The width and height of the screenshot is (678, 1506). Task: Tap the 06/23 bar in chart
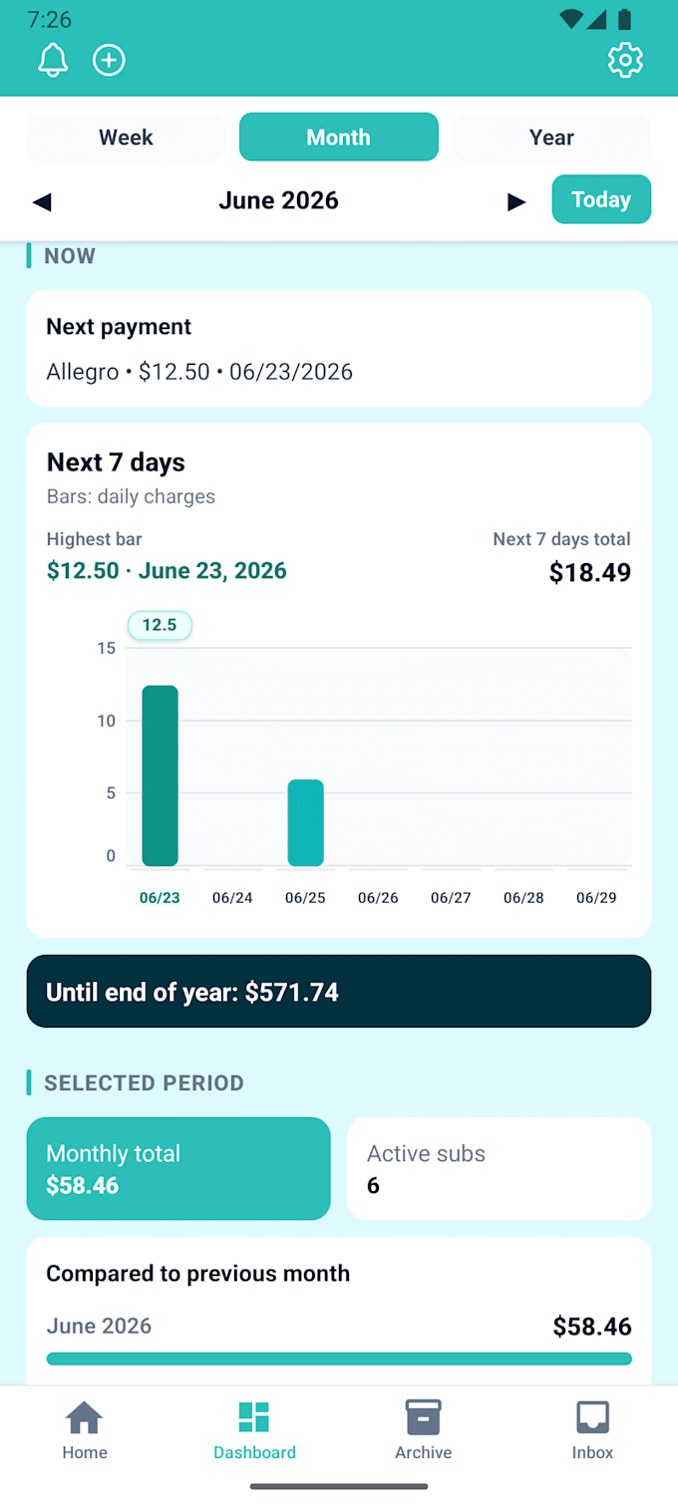(x=160, y=775)
